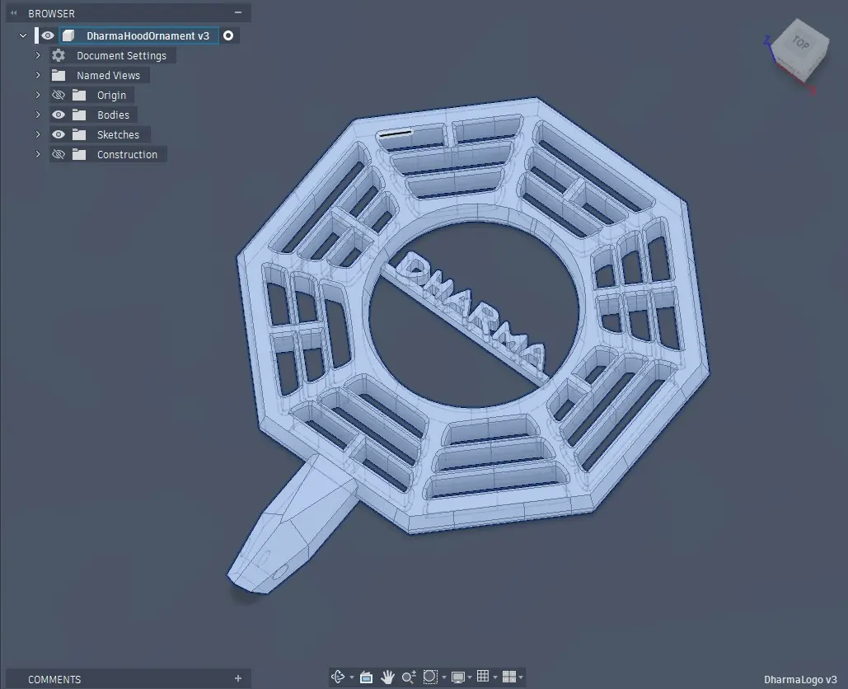
Task: Expand the Document Settings node
Action: (x=38, y=55)
